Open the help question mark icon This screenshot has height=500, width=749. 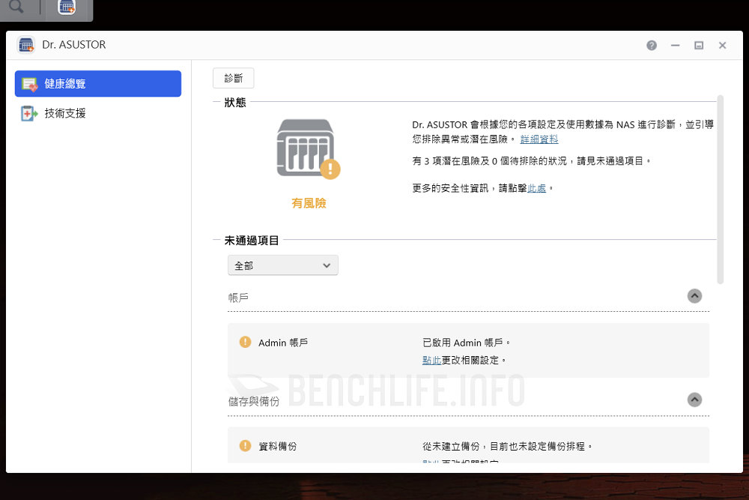click(x=652, y=45)
